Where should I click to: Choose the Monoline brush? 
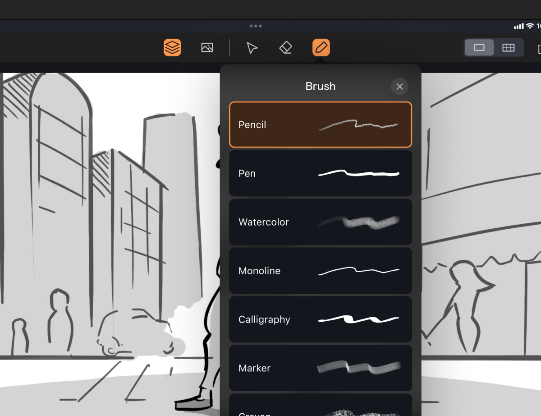tap(321, 271)
